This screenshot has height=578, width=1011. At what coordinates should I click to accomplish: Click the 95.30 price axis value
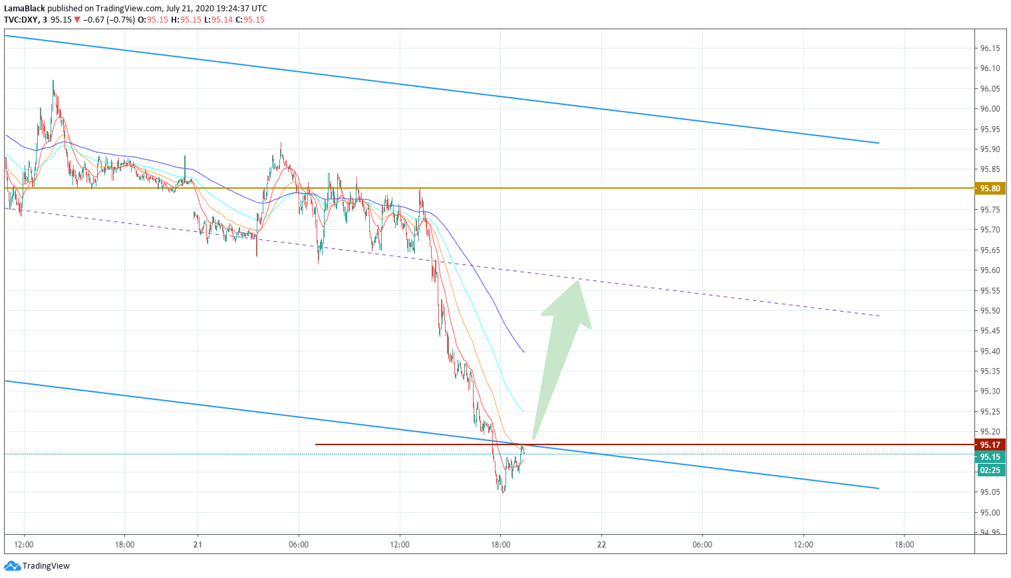tap(990, 391)
